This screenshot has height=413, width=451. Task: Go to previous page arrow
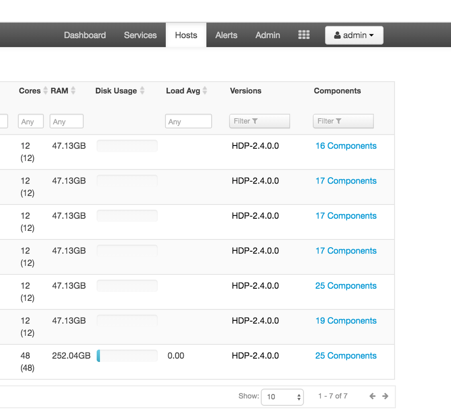click(x=372, y=396)
